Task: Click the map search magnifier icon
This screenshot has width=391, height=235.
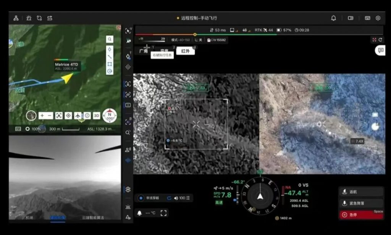Action: click(x=110, y=39)
